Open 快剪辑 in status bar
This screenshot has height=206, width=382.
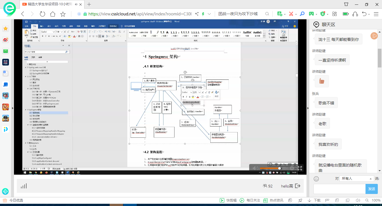(x=228, y=200)
